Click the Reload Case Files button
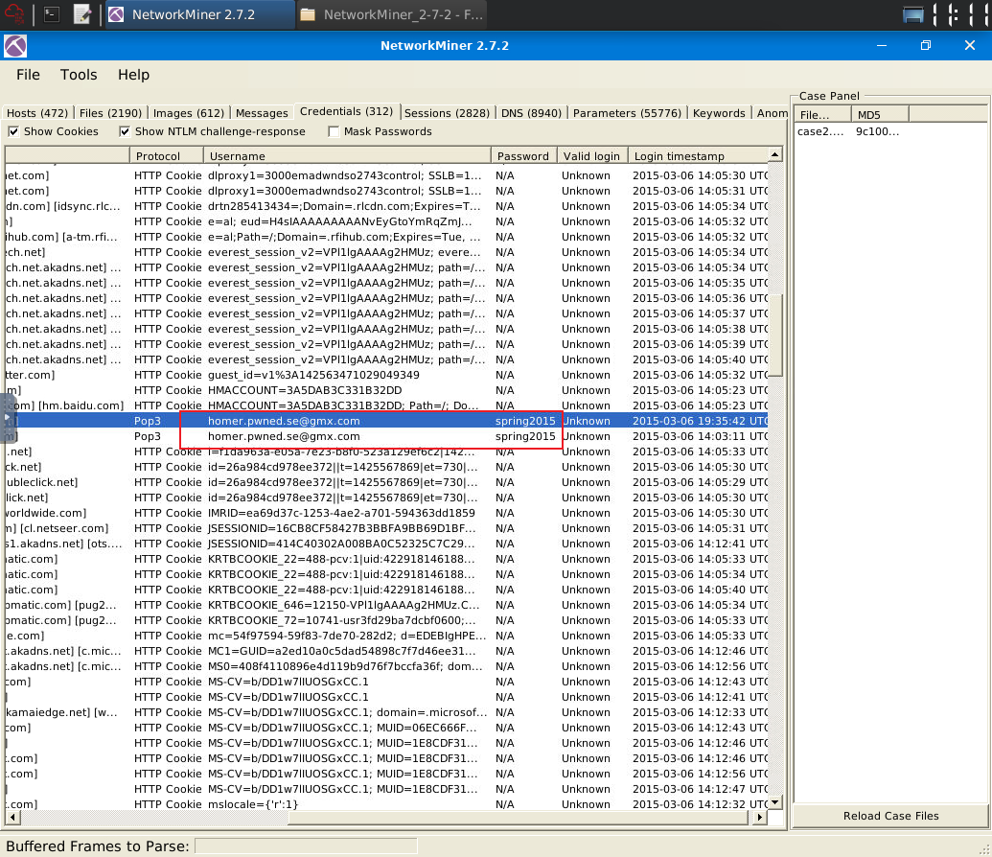This screenshot has width=992, height=857. [x=890, y=816]
